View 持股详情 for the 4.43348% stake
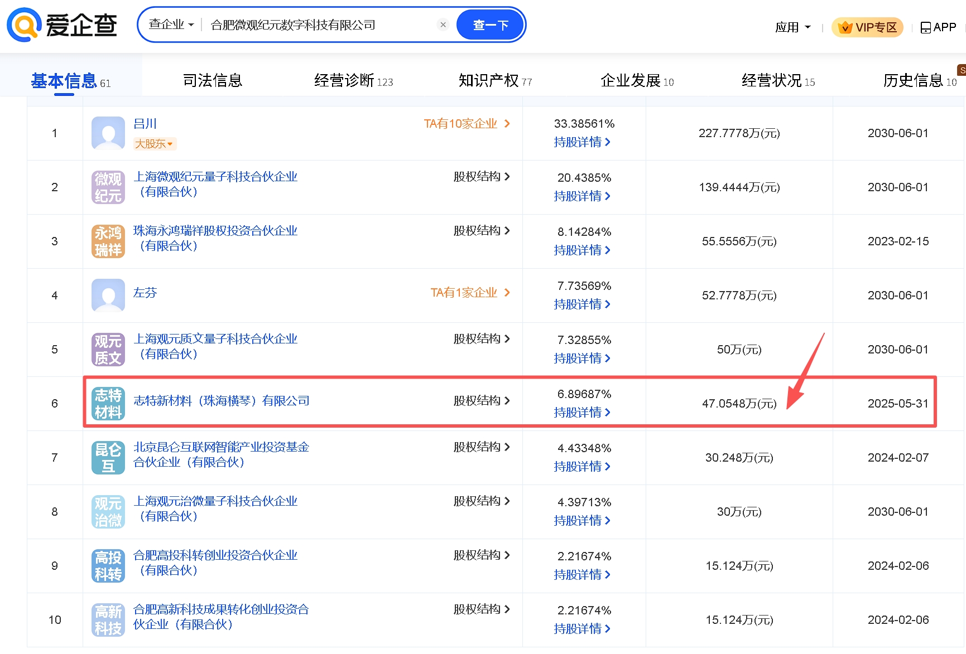 (582, 467)
